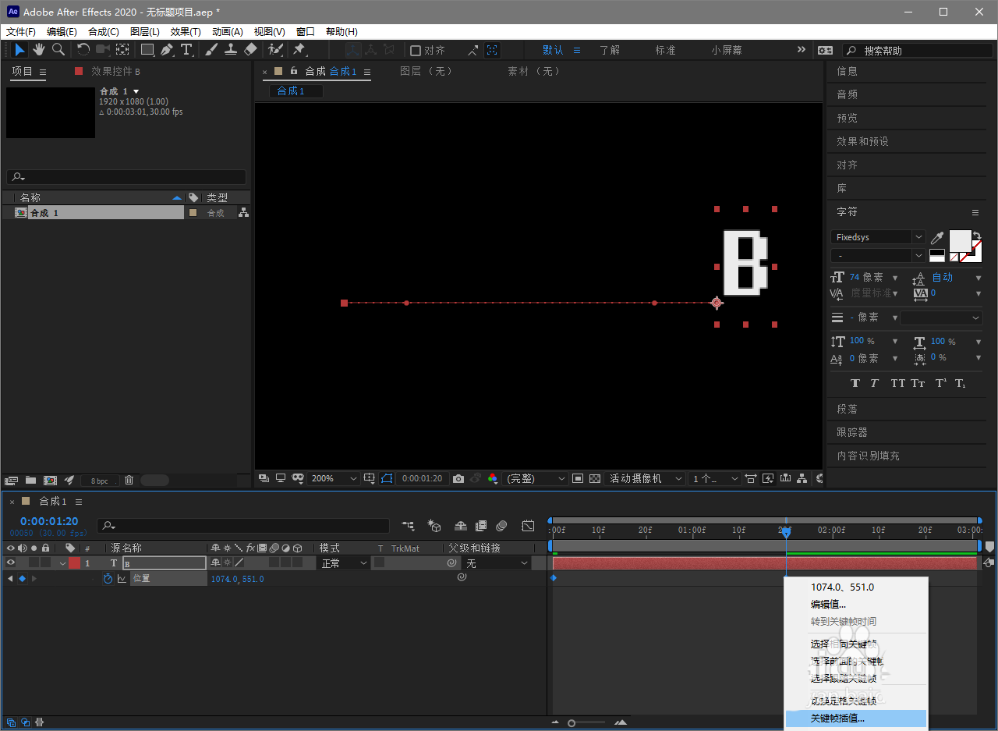Hide layer B with eye icon
The image size is (998, 731).
point(11,562)
